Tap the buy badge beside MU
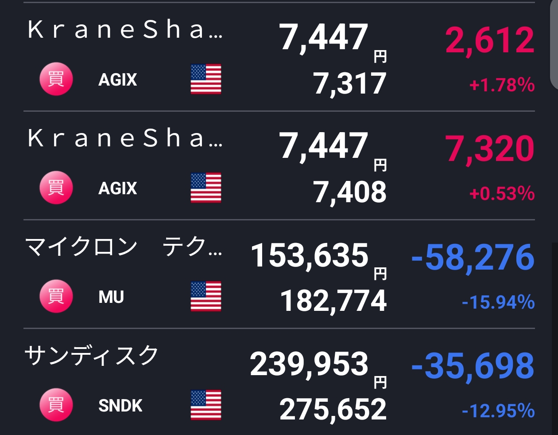 point(56,297)
